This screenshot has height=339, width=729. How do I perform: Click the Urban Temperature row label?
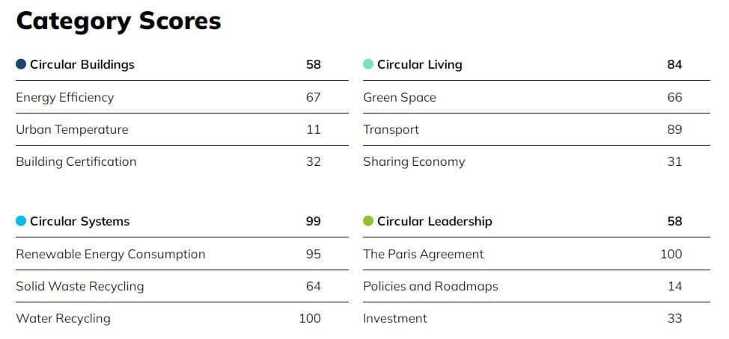pos(72,129)
